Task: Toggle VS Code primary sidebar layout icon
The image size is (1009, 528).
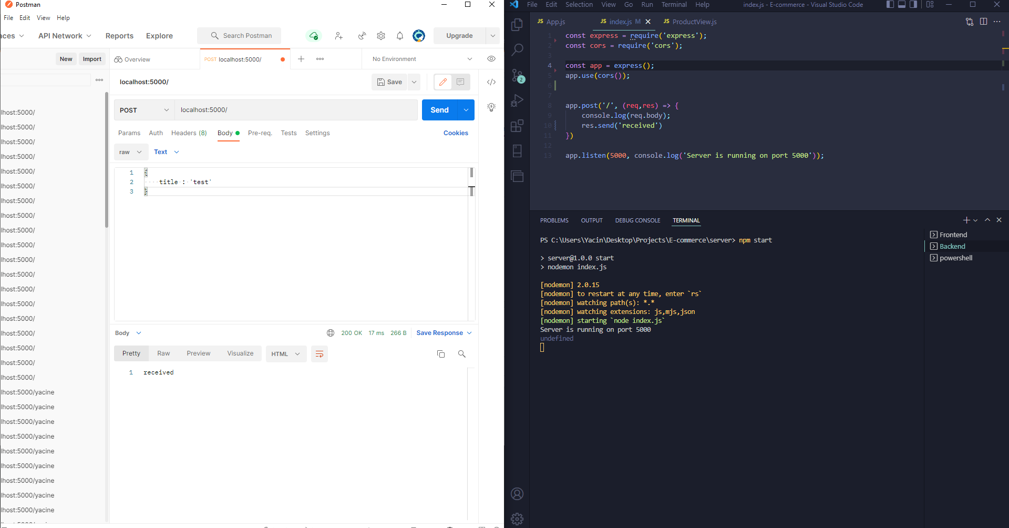Action: click(890, 5)
